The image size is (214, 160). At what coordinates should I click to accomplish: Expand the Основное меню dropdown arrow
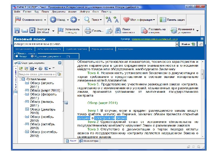click(x=45, y=20)
